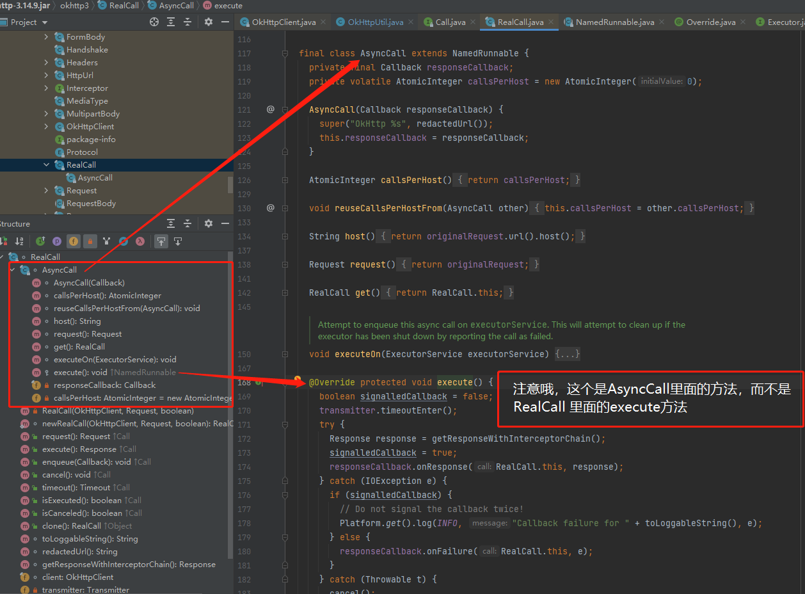Click the collapse-all icon in Project panel
Image resolution: width=805 pixels, height=594 pixels.
coord(187,21)
